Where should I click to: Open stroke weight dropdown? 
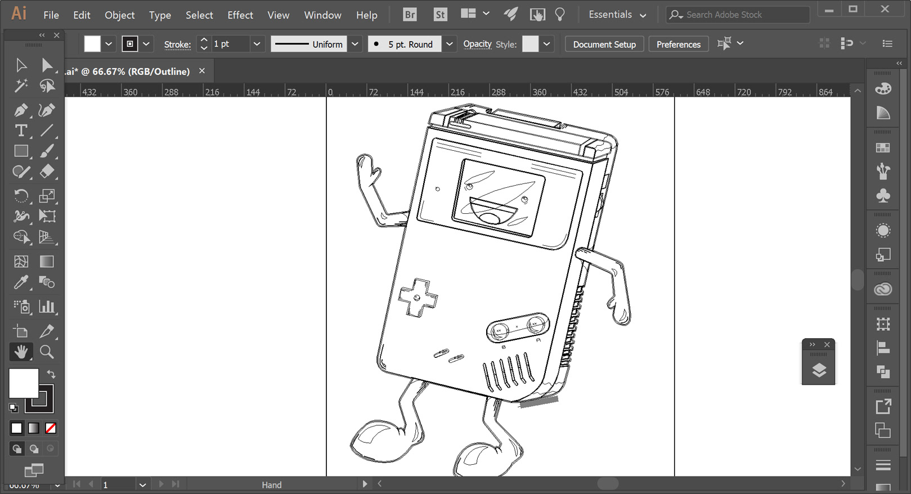[257, 44]
